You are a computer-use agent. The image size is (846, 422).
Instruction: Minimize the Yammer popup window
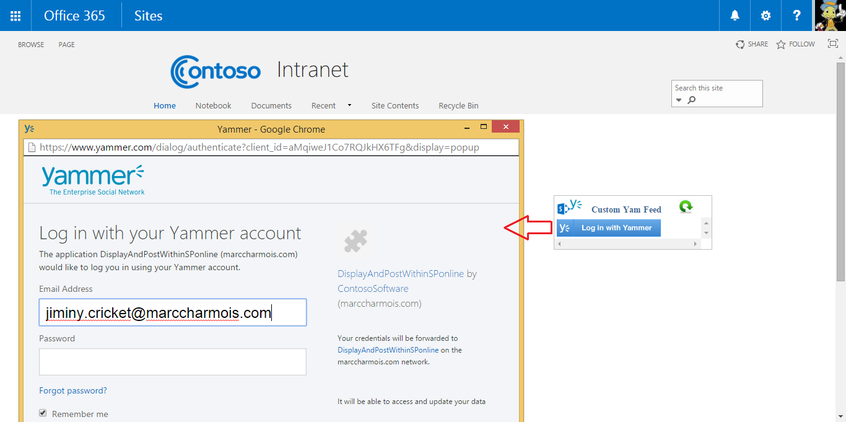[x=468, y=127]
